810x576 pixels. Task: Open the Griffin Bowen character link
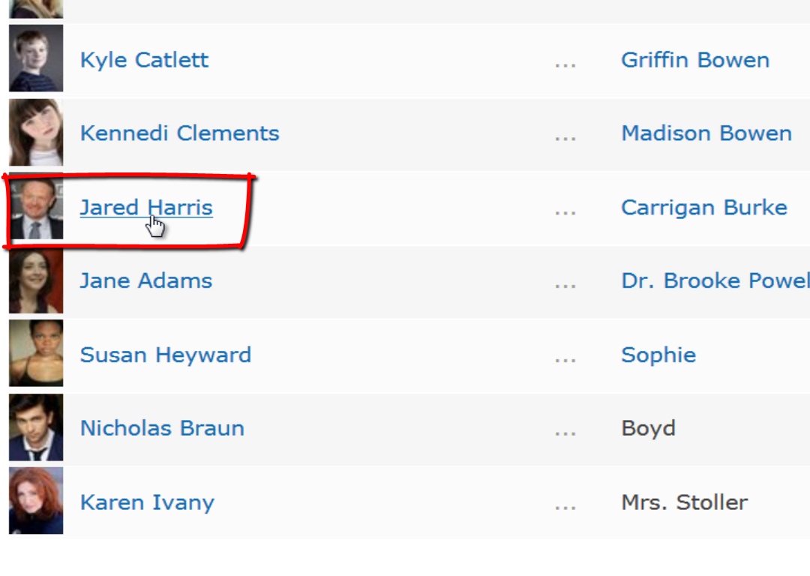695,60
